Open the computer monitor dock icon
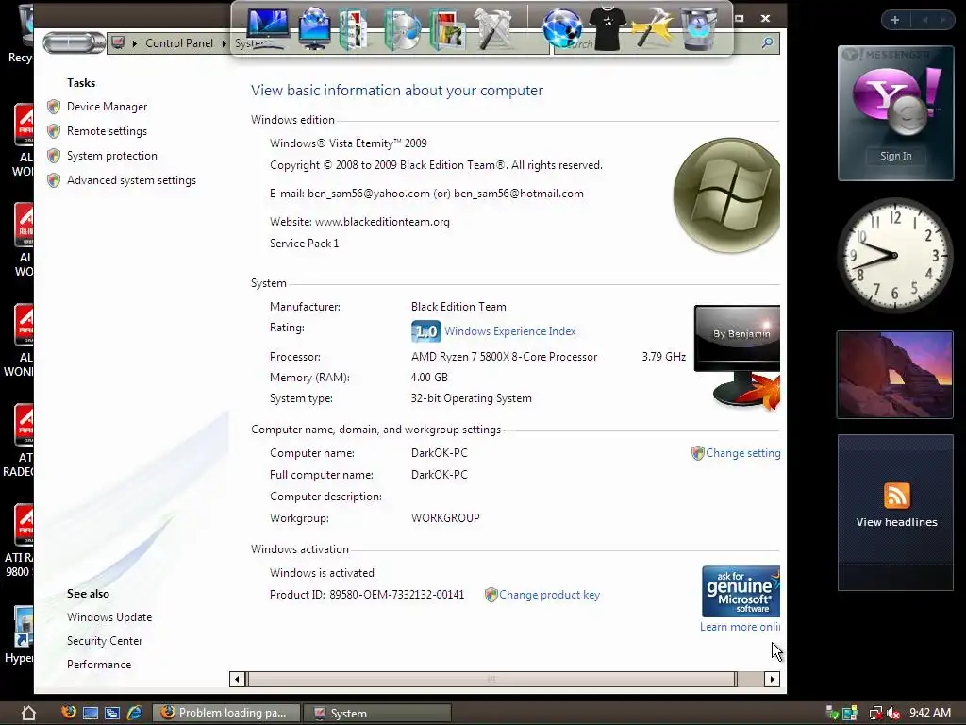This screenshot has width=966, height=725. [267, 27]
